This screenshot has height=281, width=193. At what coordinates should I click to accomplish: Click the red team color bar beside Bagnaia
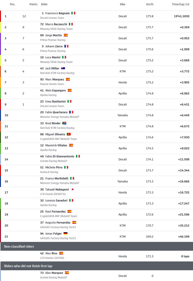(x=0, y=16)
